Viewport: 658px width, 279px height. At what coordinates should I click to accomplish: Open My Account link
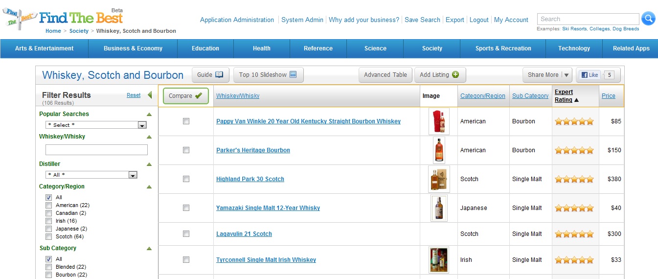point(511,20)
